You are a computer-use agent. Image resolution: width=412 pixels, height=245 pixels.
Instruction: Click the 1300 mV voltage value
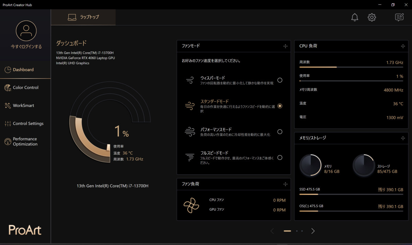[x=395, y=118]
